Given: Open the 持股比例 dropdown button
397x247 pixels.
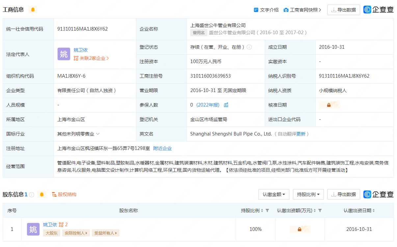Looking at the screenshot, I should [x=308, y=194].
